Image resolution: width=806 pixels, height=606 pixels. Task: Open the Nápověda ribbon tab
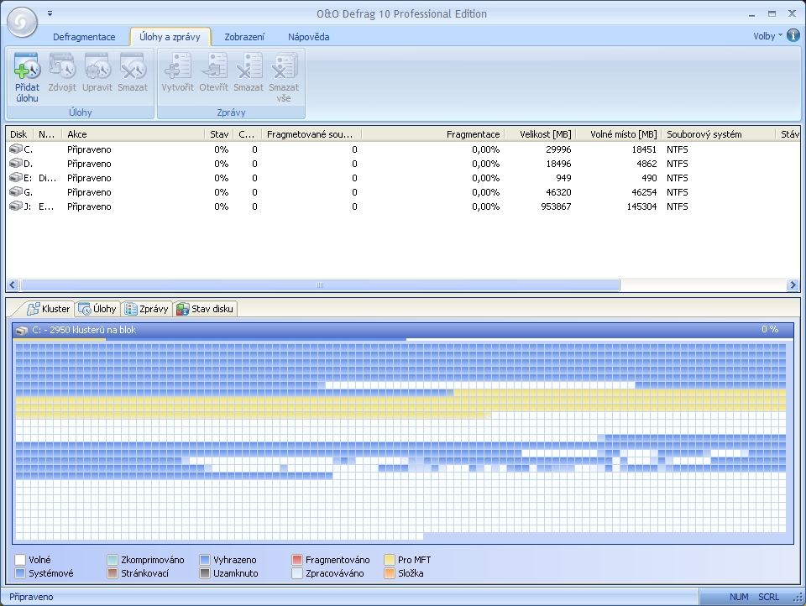pyautogui.click(x=308, y=37)
